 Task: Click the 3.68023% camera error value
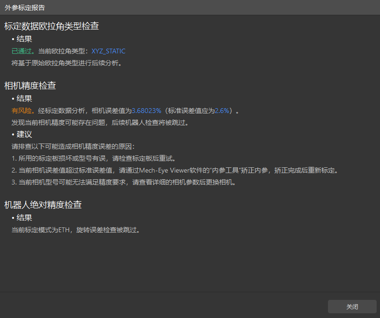click(147, 111)
